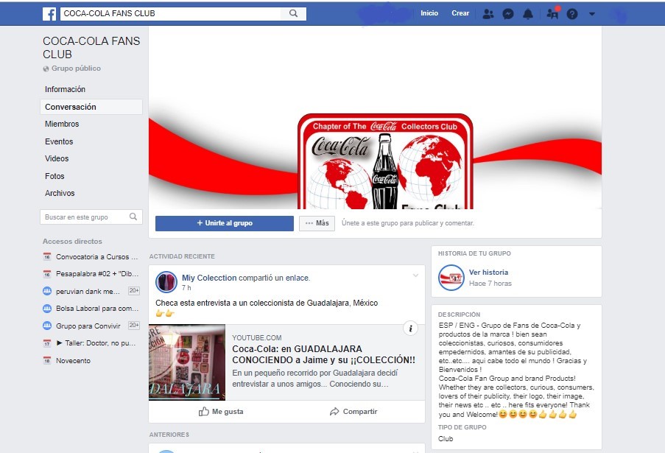Click the Ver historia link

point(488,273)
